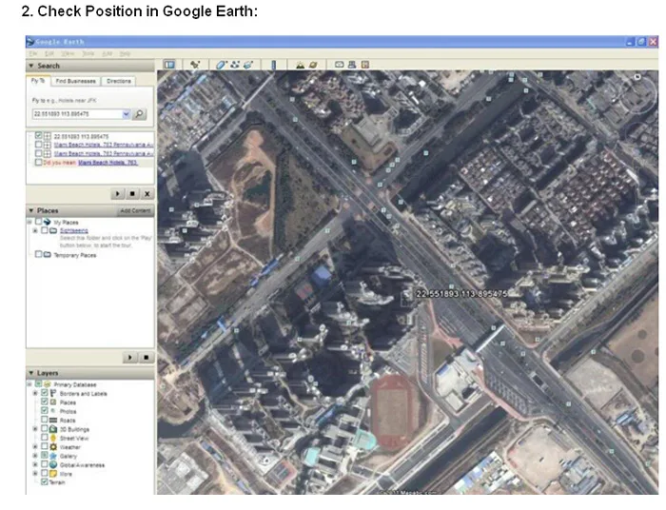Click the 22.551893 113.895475 label on the map
Viewport: 666px width, 510px height.
pos(461,293)
